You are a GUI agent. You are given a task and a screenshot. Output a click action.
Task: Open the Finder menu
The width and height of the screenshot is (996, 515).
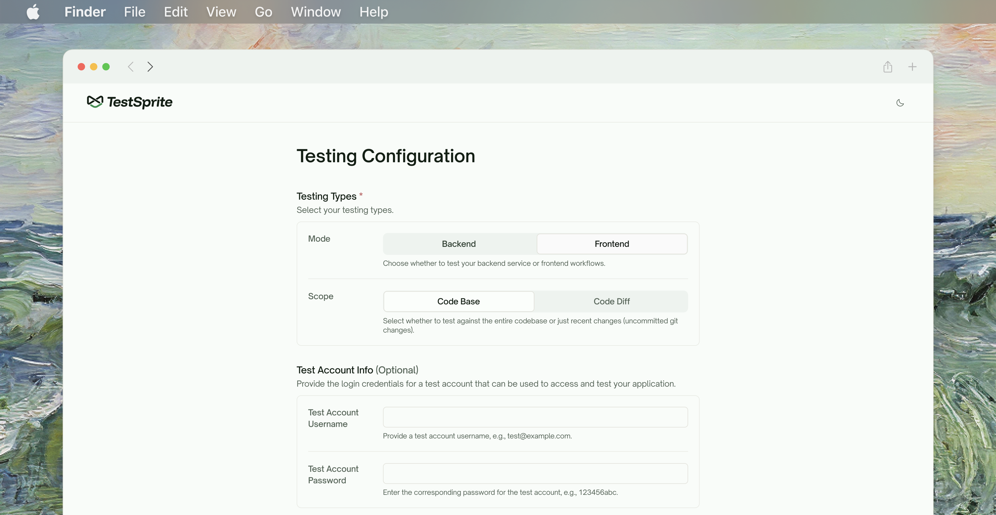click(x=85, y=12)
